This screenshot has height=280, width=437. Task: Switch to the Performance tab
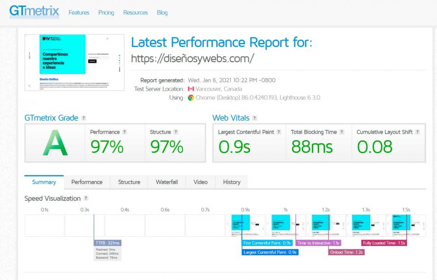tap(87, 182)
